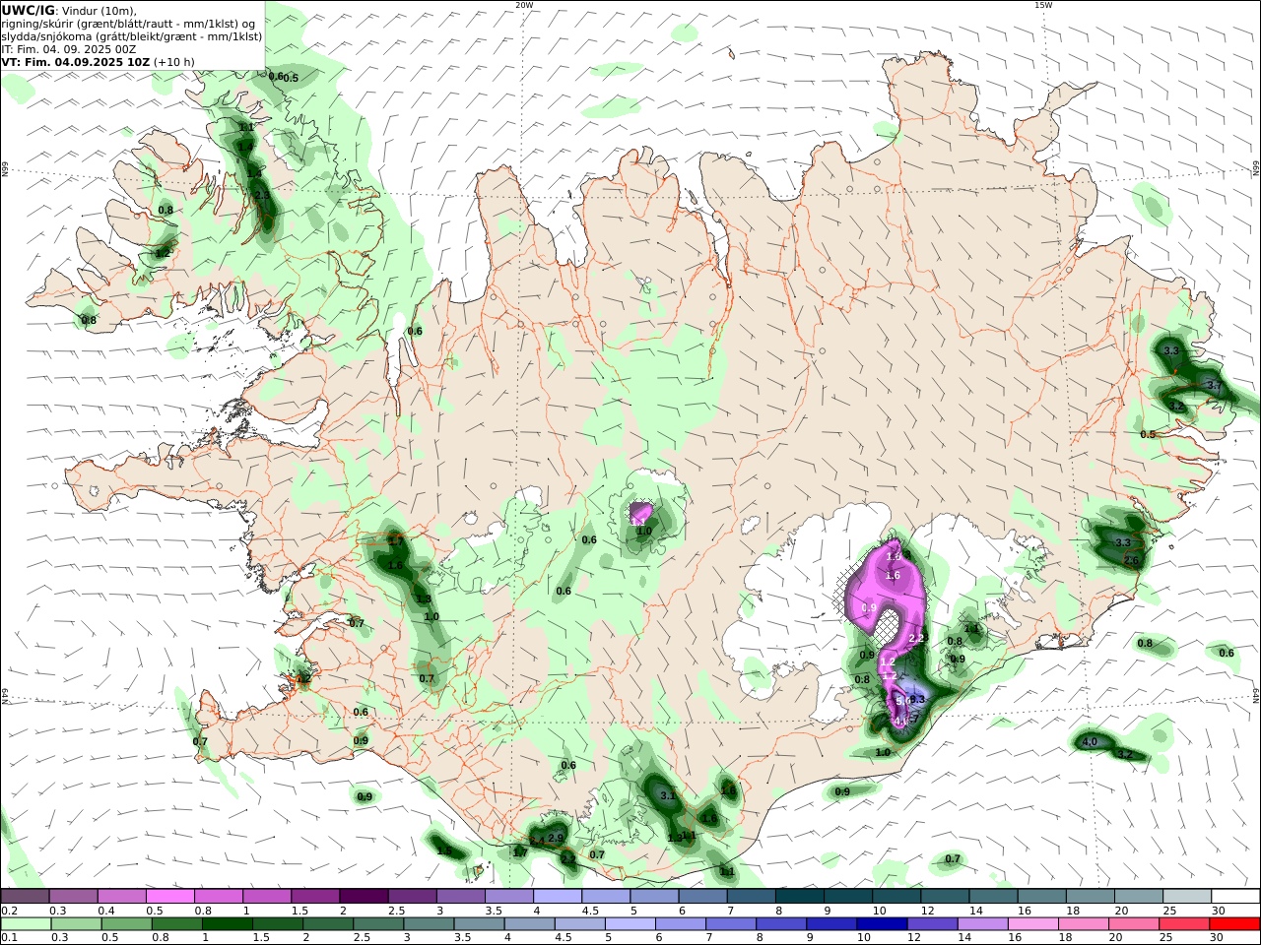Click the '20W' longitude label at the top
The height and width of the screenshot is (945, 1261).
pyautogui.click(x=524, y=5)
